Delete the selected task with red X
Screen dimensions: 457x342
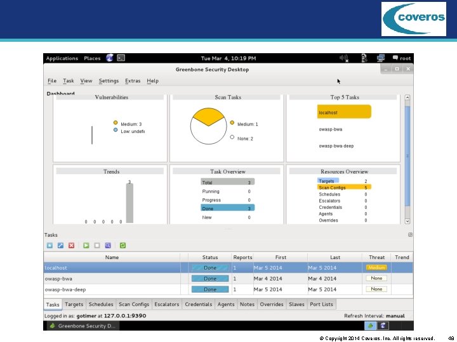[x=71, y=246]
